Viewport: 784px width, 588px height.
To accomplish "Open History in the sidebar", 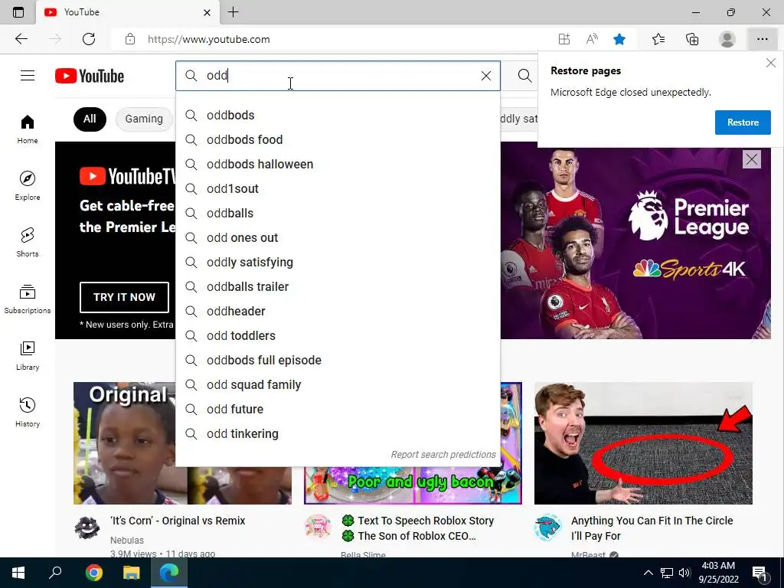I will click(x=28, y=412).
